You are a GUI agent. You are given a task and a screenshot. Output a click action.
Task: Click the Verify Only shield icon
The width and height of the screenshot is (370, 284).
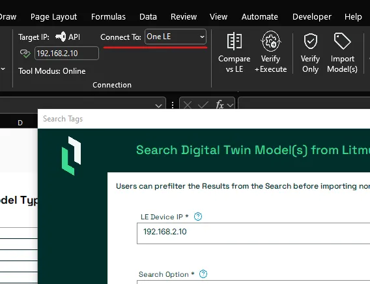(310, 41)
